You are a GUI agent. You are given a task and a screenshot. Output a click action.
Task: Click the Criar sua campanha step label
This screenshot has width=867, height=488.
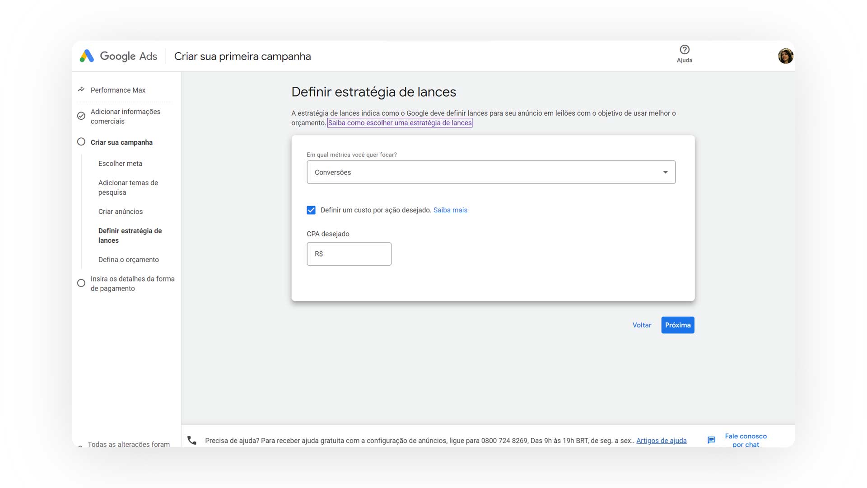click(121, 142)
